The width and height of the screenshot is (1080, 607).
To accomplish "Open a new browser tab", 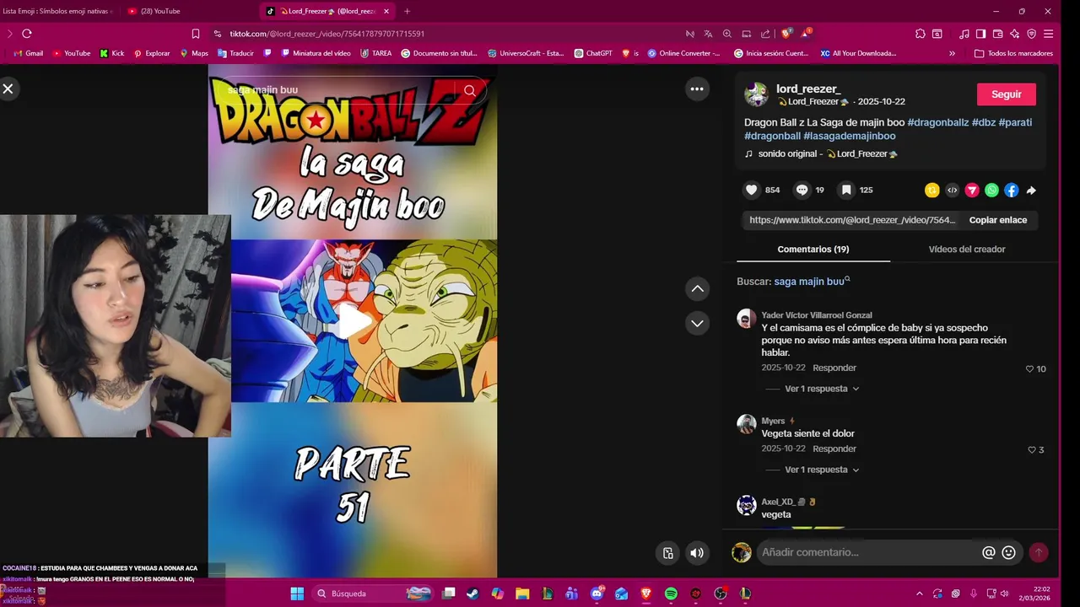I will [x=407, y=11].
